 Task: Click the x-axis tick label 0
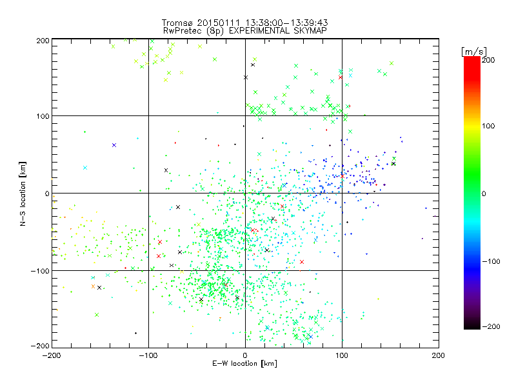245,355
